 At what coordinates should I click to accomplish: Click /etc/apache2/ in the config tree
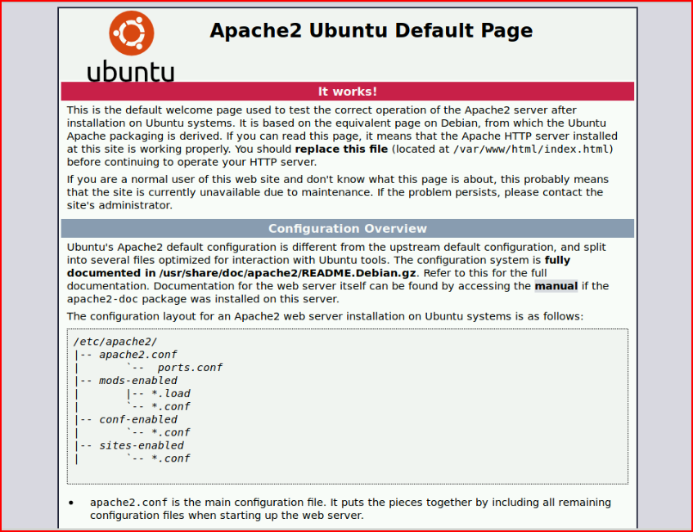pos(115,342)
